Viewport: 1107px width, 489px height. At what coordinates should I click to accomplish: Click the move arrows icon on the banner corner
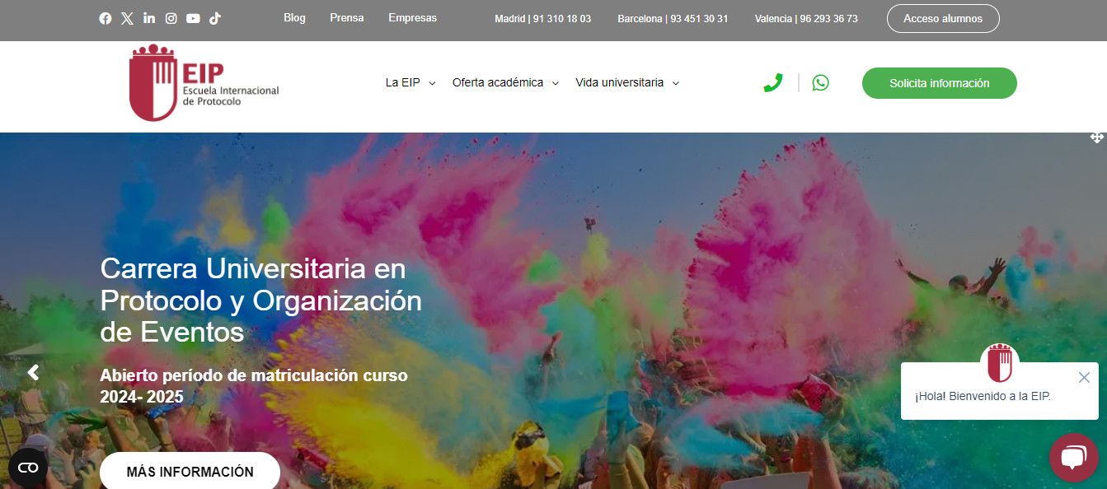pos(1096,137)
